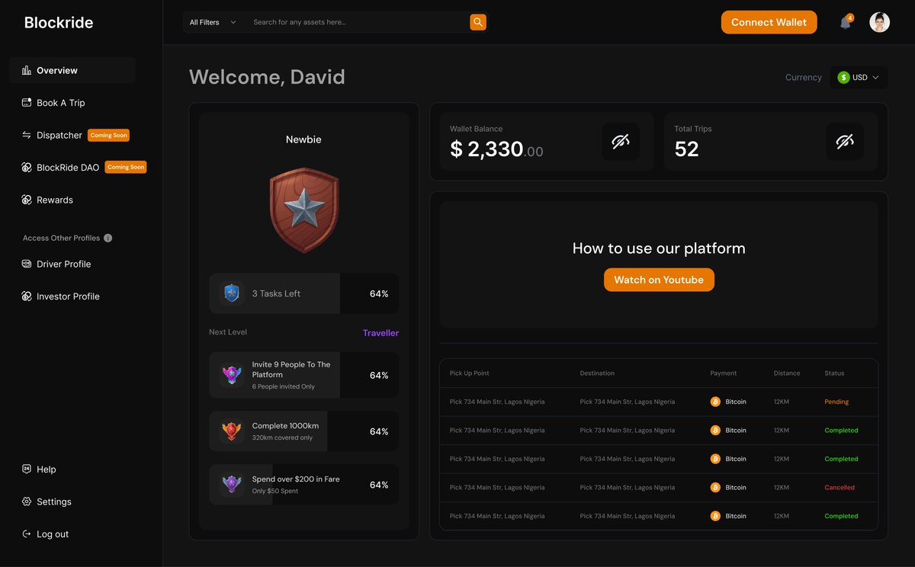915x567 pixels.
Task: Open the notifications bell
Action: click(845, 23)
